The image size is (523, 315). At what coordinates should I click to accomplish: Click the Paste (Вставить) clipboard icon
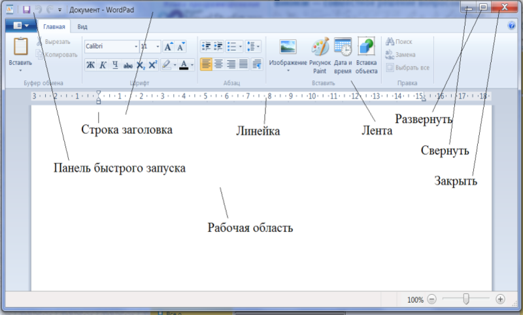(x=20, y=48)
